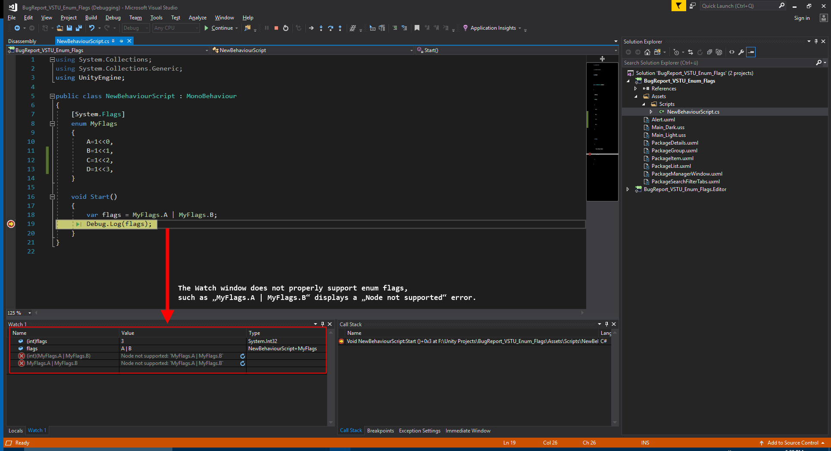Step Over using the curved arrow icon

pyautogui.click(x=331, y=28)
